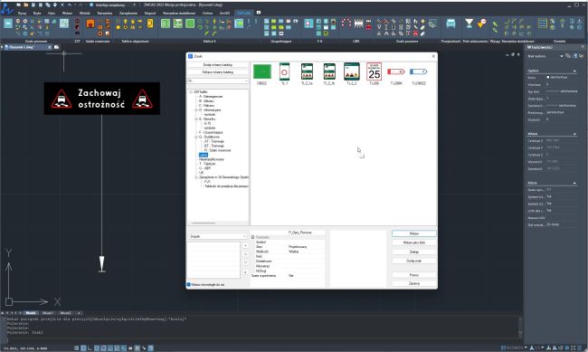This screenshot has height=352, width=588.
Task: Toggle the 'Wstaw równolegle do osi' checkbox
Action: pos(189,284)
